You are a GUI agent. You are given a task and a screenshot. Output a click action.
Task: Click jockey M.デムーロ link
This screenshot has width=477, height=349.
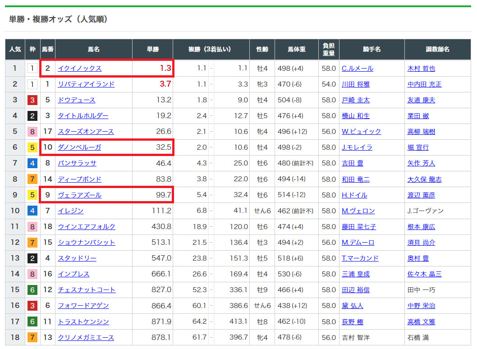(358, 243)
